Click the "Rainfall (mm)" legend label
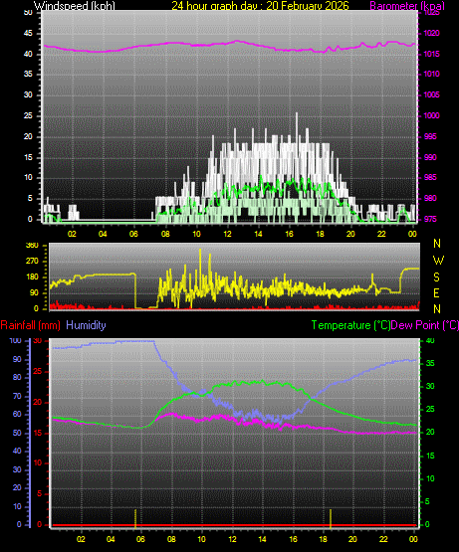This screenshot has width=459, height=552. click(x=30, y=325)
